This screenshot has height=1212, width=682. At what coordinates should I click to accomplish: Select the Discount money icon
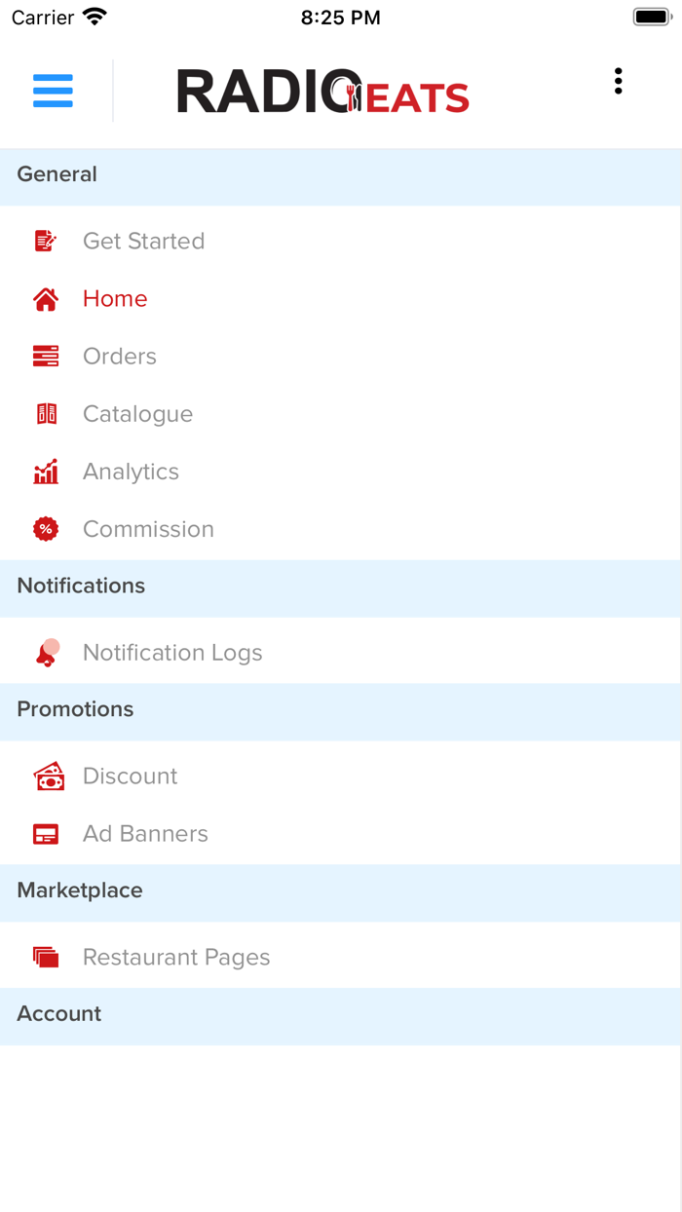(x=48, y=776)
